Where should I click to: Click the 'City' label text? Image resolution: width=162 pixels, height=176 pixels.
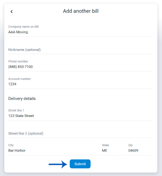[11, 145]
